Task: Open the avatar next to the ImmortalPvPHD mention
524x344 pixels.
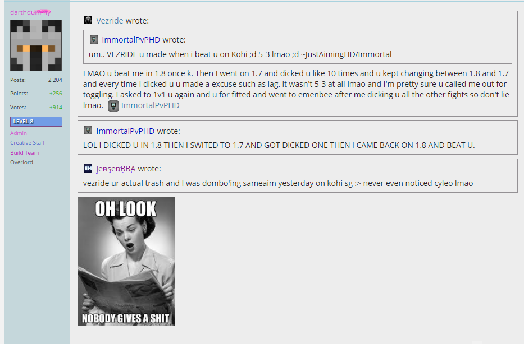Action: 113,106
